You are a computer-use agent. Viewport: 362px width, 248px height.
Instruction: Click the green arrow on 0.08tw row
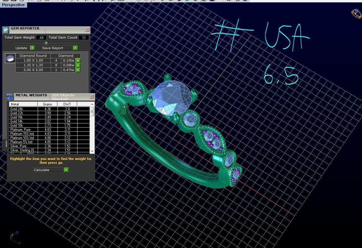pyautogui.click(x=78, y=65)
